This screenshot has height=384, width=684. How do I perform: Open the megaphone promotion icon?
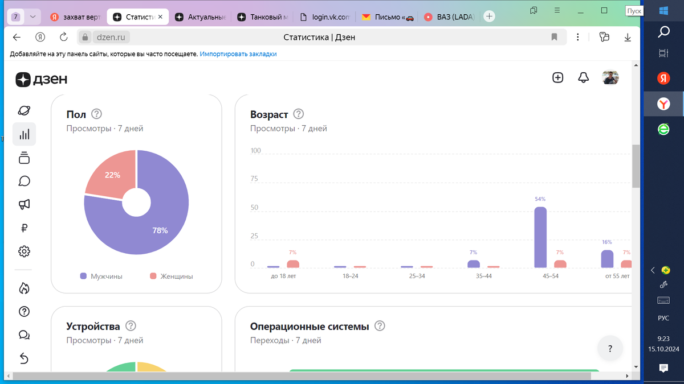(x=24, y=204)
